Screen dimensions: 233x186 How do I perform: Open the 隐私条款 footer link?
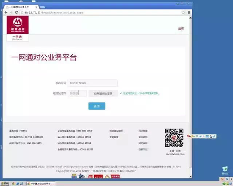point(143,149)
